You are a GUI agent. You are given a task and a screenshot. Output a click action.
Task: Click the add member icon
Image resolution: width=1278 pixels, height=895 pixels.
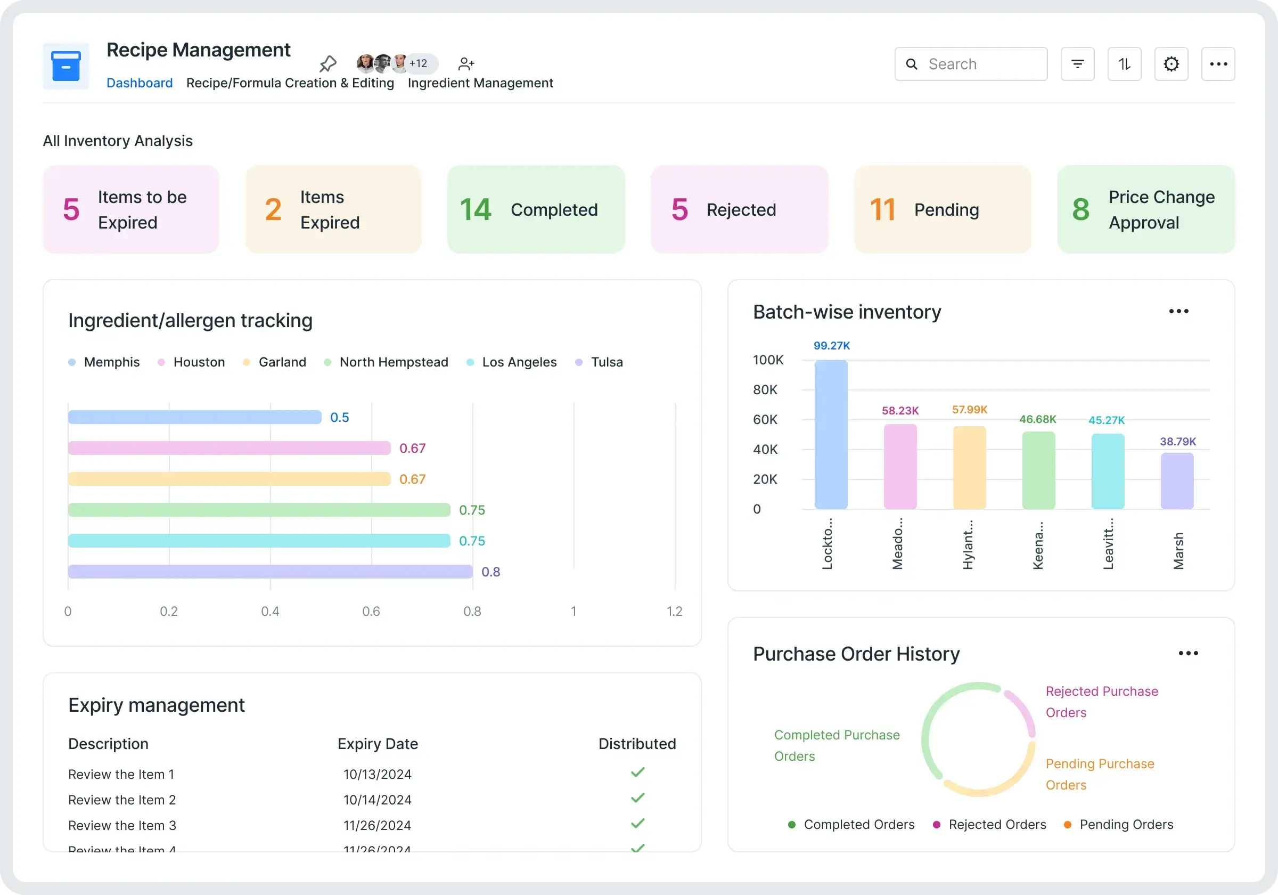click(466, 64)
